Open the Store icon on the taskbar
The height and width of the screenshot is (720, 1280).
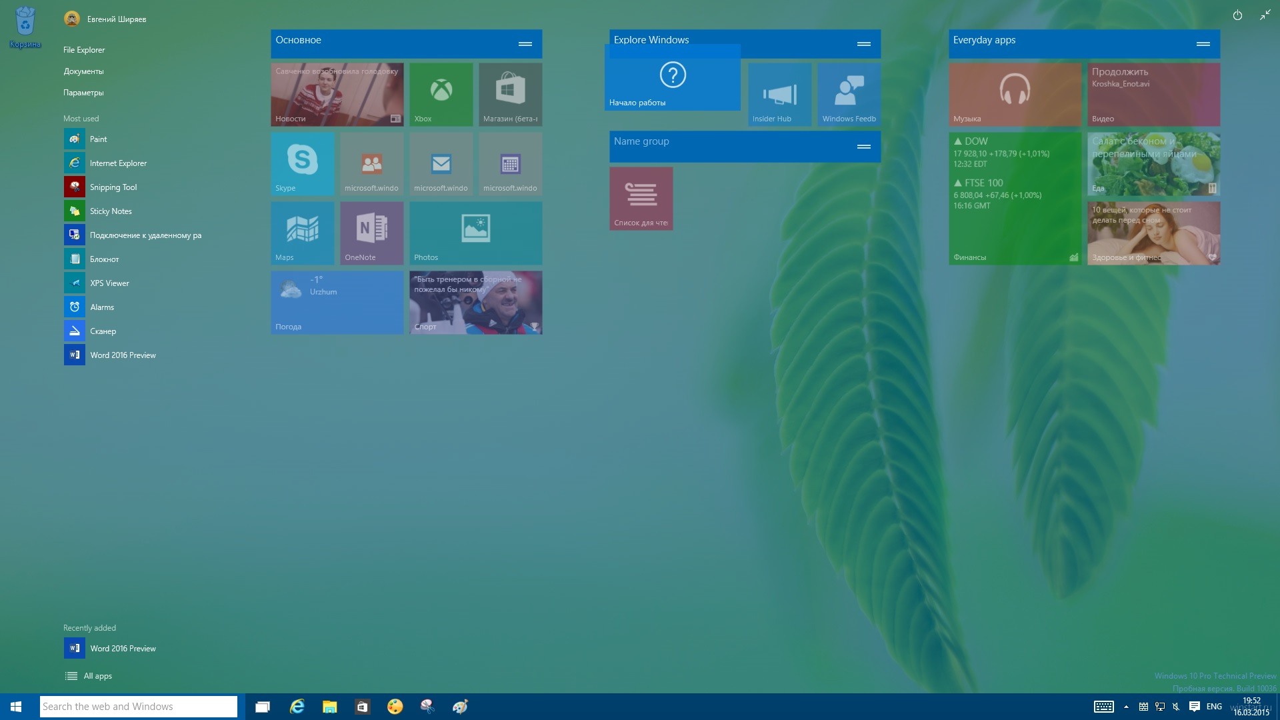pos(362,707)
